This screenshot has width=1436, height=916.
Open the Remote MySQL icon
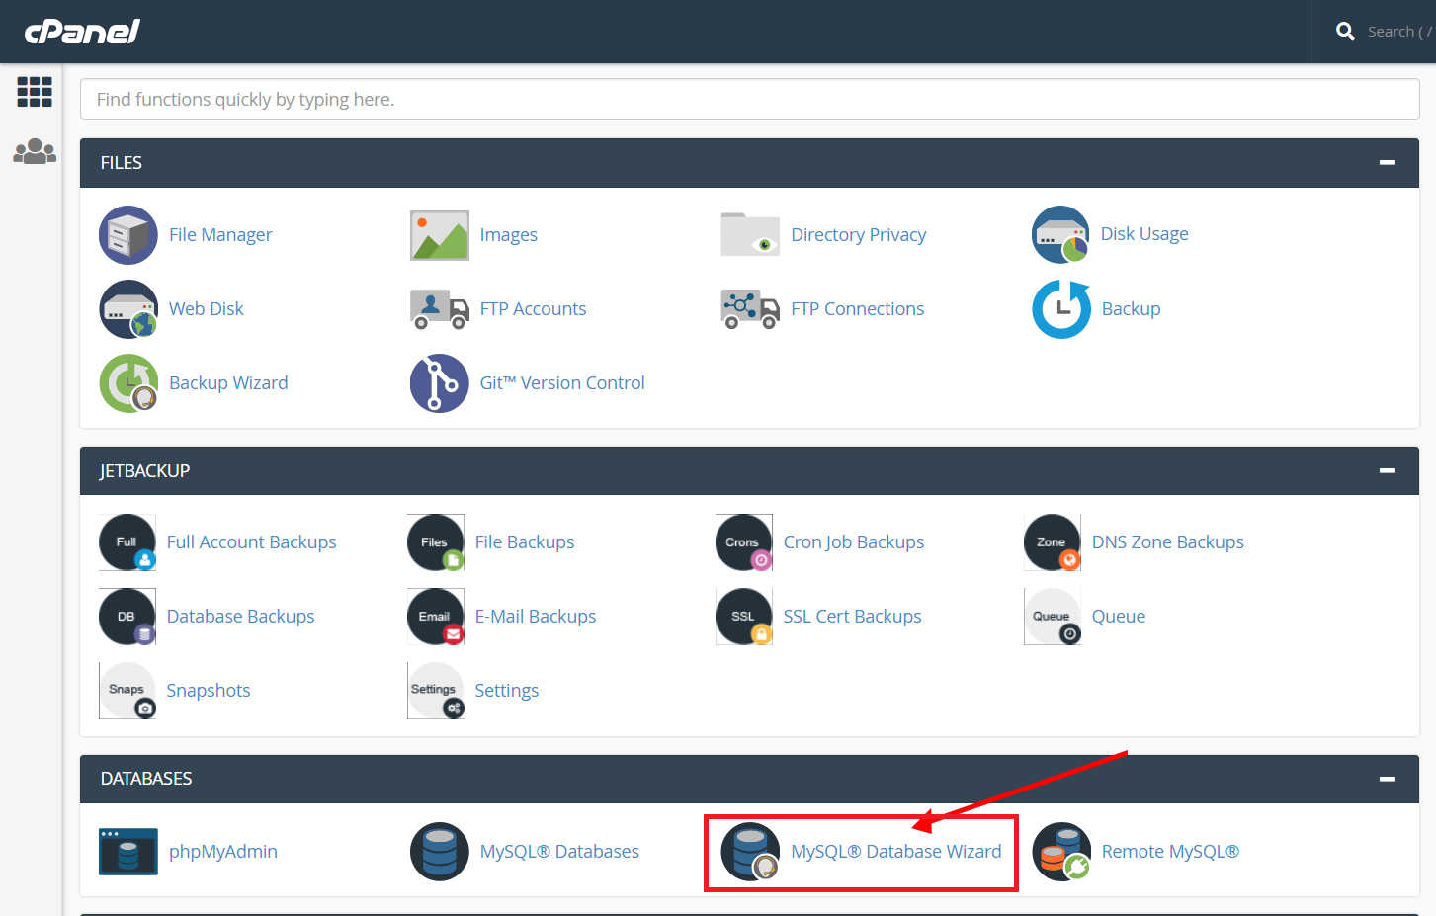coord(1060,852)
